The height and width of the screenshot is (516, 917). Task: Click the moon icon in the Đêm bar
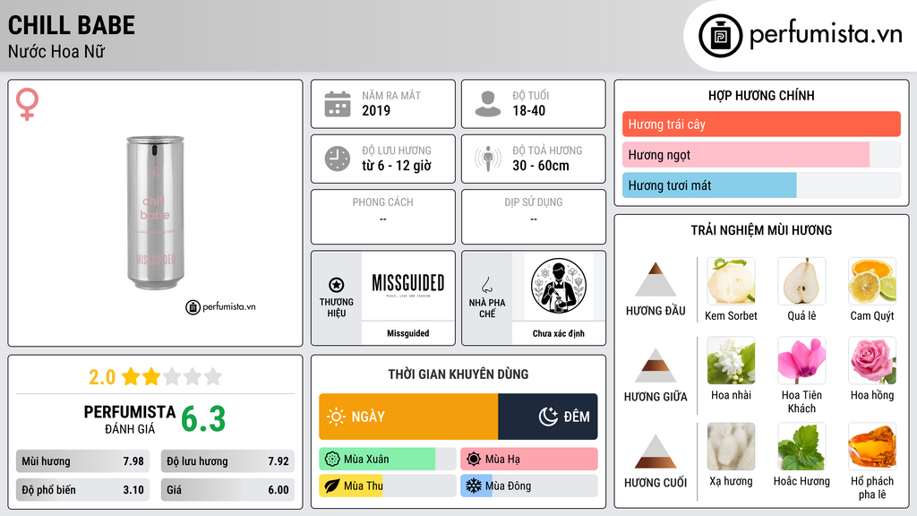[x=548, y=417]
